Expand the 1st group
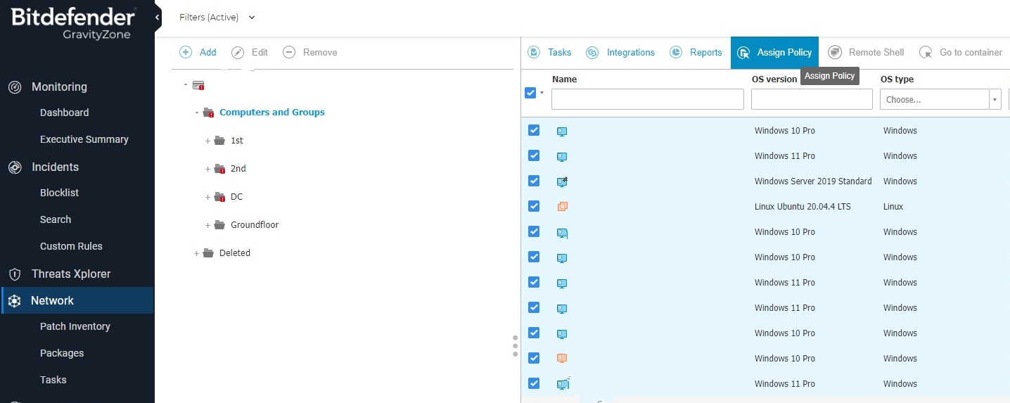The height and width of the screenshot is (403, 1010). click(x=208, y=141)
